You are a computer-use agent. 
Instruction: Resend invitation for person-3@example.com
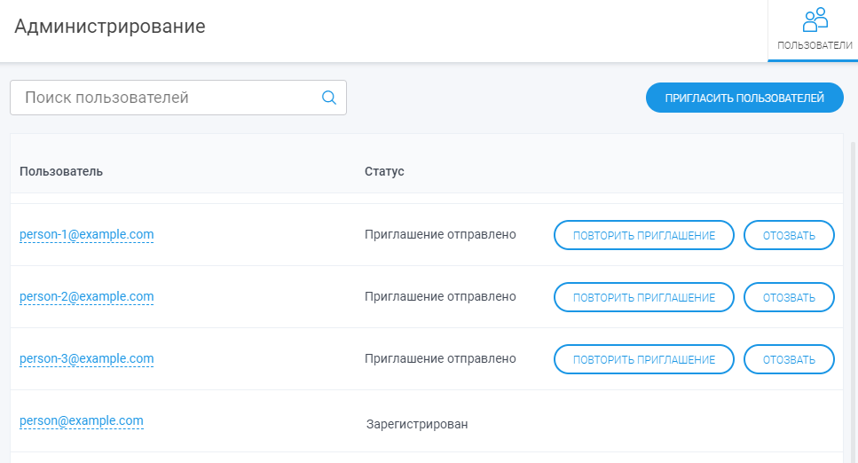pyautogui.click(x=643, y=359)
